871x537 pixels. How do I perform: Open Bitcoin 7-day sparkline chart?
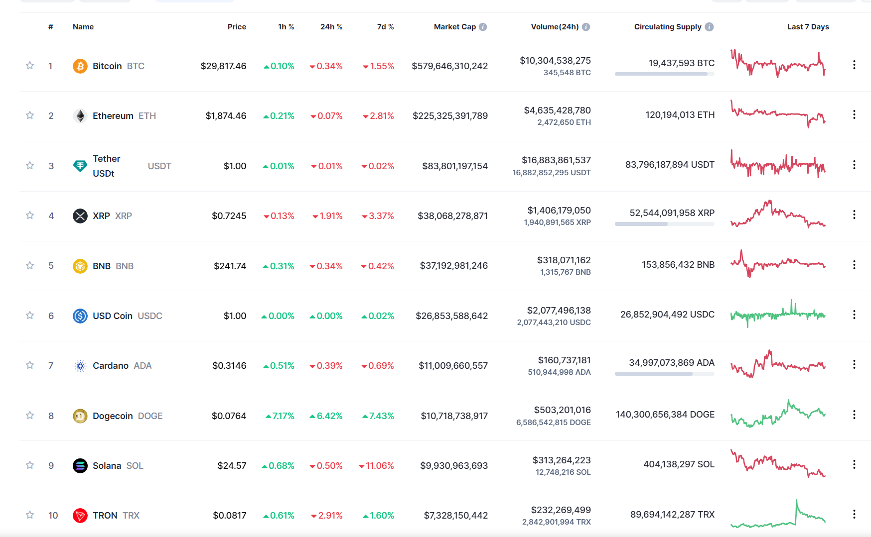tap(778, 64)
